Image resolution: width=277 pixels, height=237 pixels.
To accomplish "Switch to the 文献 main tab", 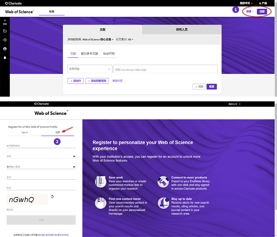I will pyautogui.click(x=102, y=29).
